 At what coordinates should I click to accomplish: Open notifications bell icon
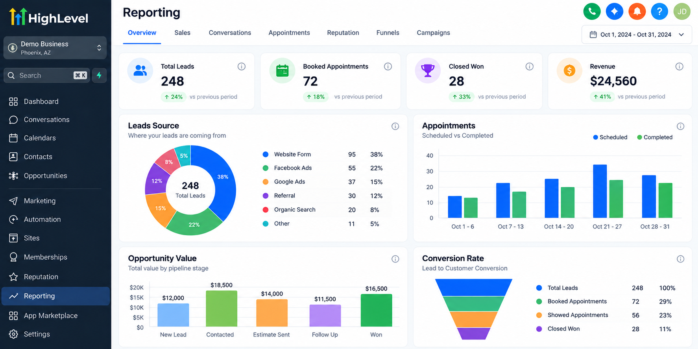[x=637, y=11]
